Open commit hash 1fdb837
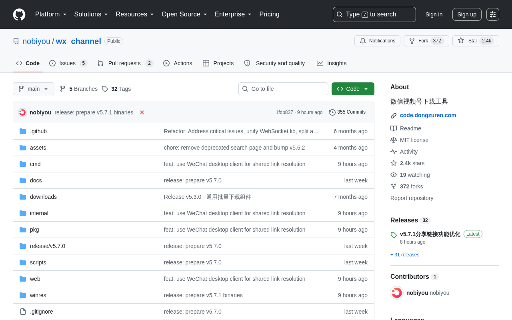 pyautogui.click(x=284, y=112)
